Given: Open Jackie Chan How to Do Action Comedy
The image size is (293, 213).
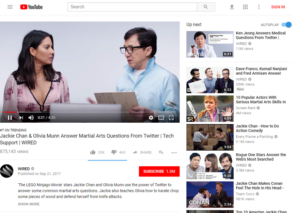Looking at the screenshot, I should click(x=257, y=128).
